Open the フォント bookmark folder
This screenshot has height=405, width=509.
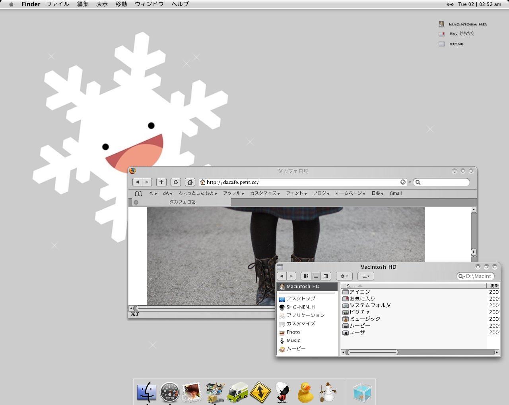coord(296,193)
